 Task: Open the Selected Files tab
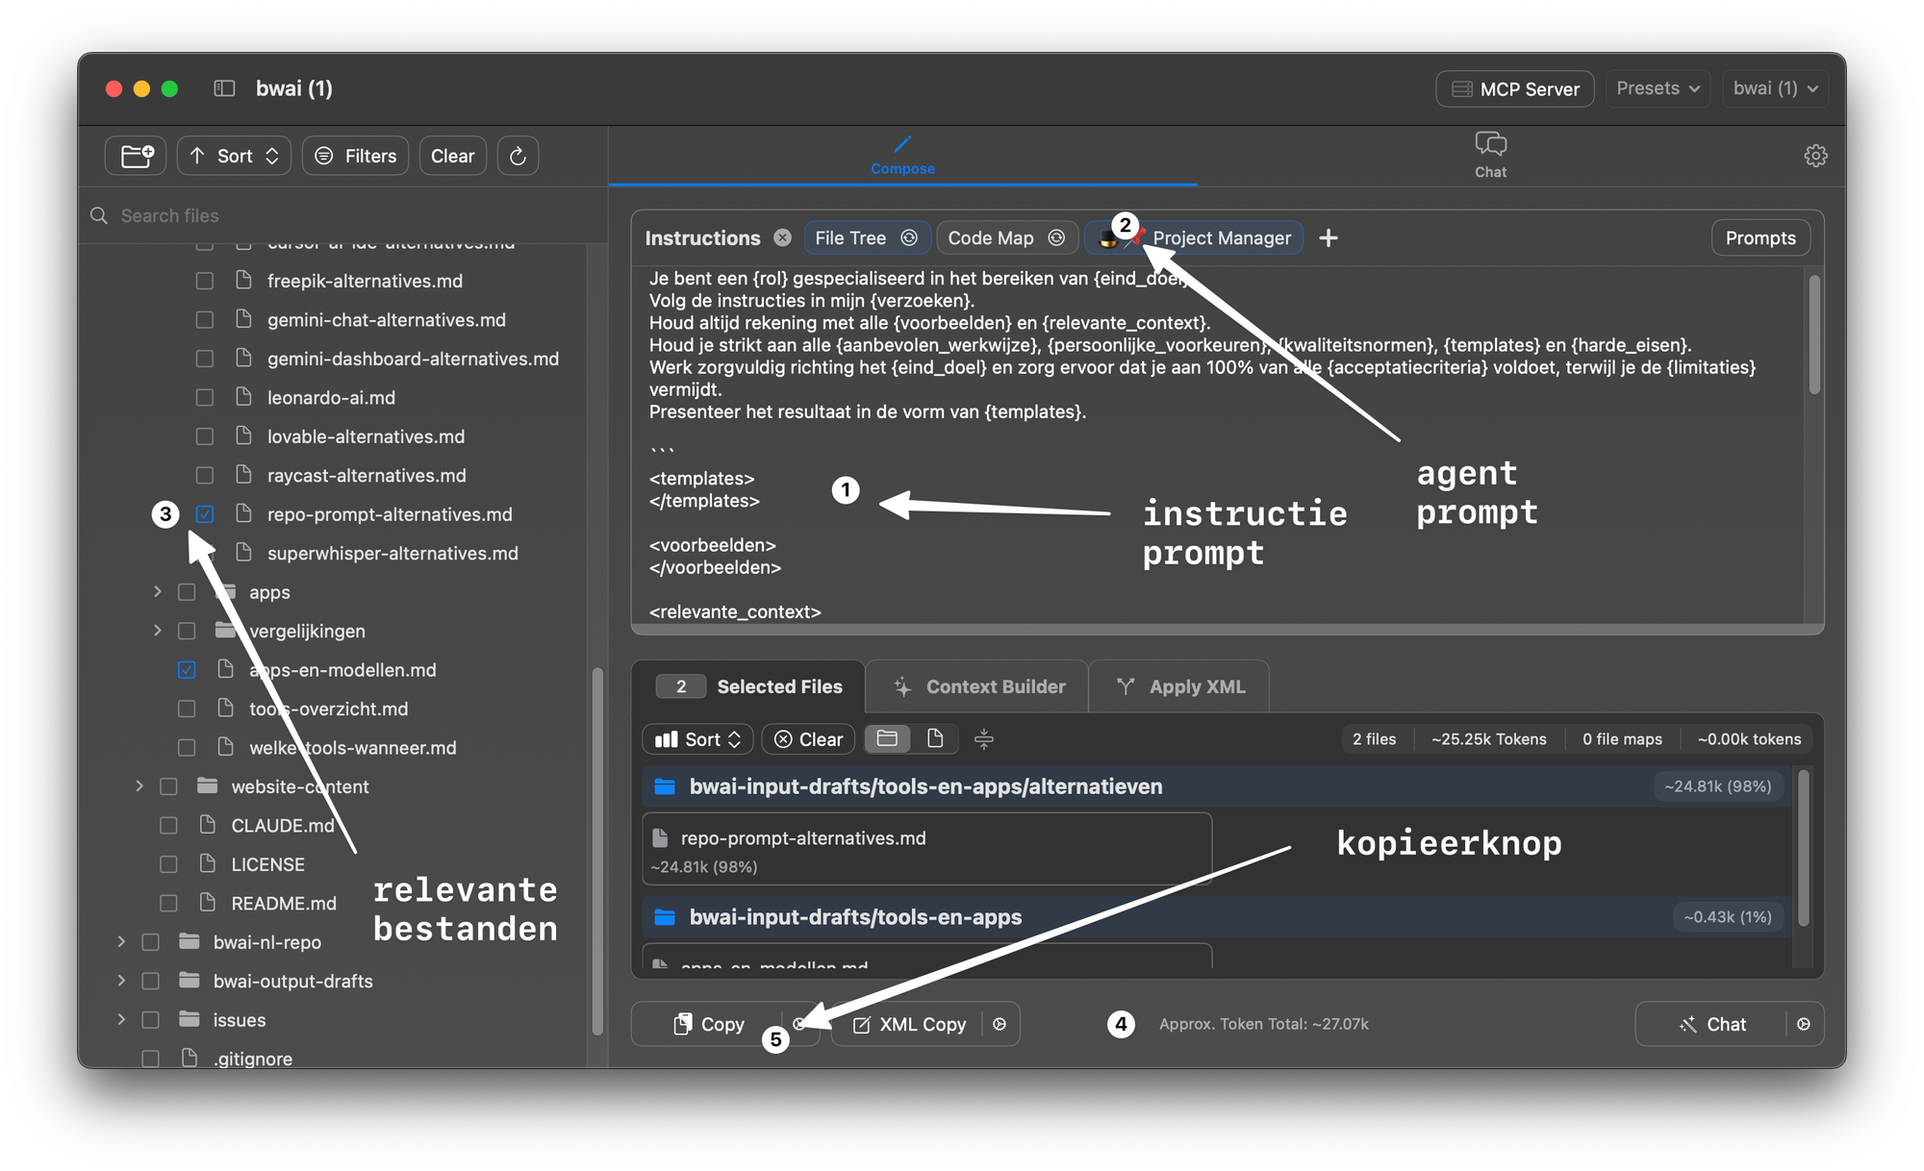(x=748, y=686)
